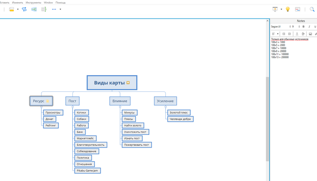Open the Помощь menu
Screen dimensions: 317x181
click(61, 3)
